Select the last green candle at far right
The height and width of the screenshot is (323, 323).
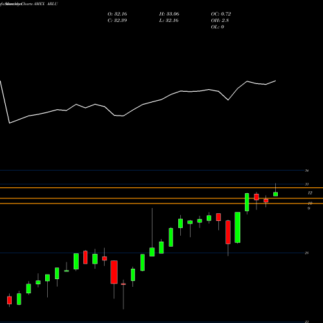pyautogui.click(x=275, y=194)
